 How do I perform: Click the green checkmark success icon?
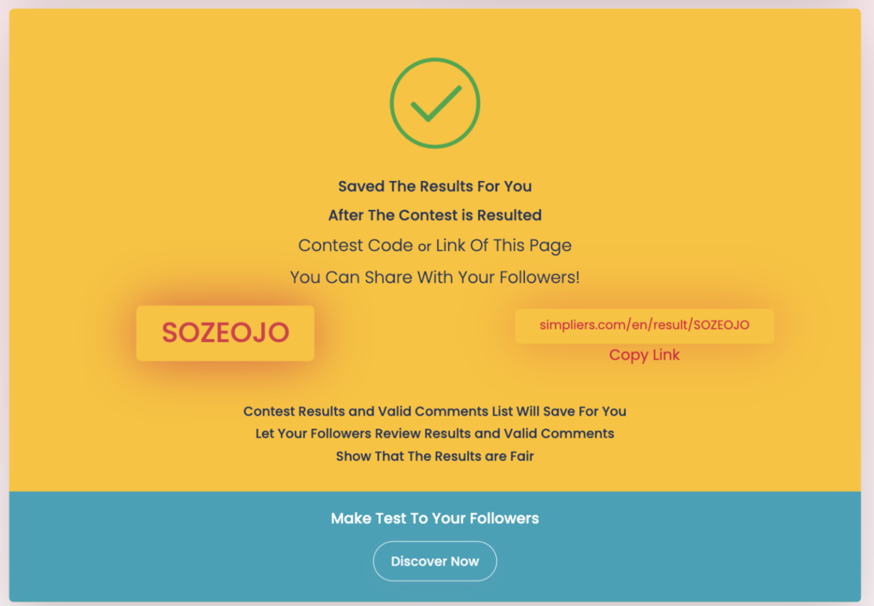click(x=434, y=103)
